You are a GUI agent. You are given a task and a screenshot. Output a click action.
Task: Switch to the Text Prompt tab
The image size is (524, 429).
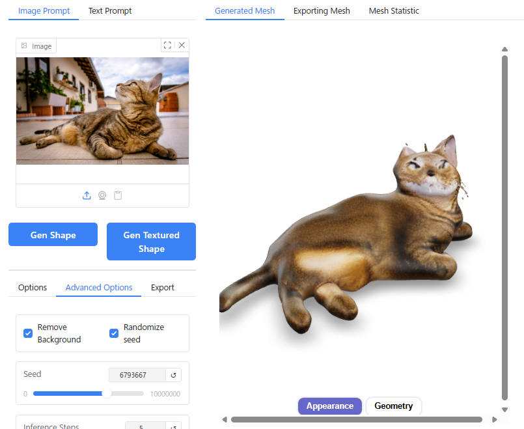pos(110,11)
